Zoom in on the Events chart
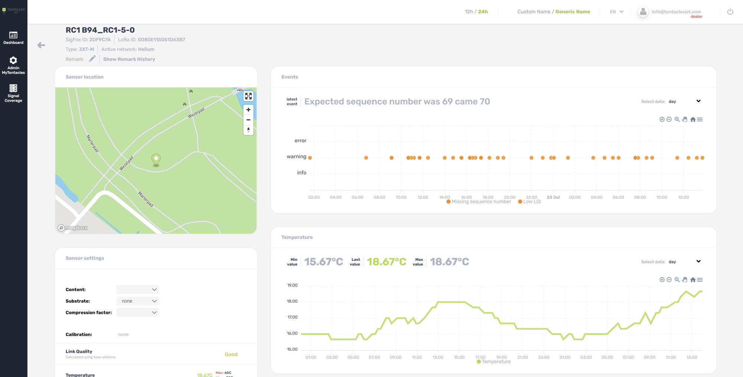 [662, 119]
